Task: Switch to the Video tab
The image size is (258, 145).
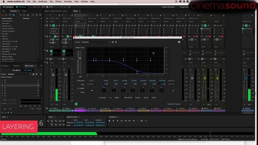Action: point(24,11)
